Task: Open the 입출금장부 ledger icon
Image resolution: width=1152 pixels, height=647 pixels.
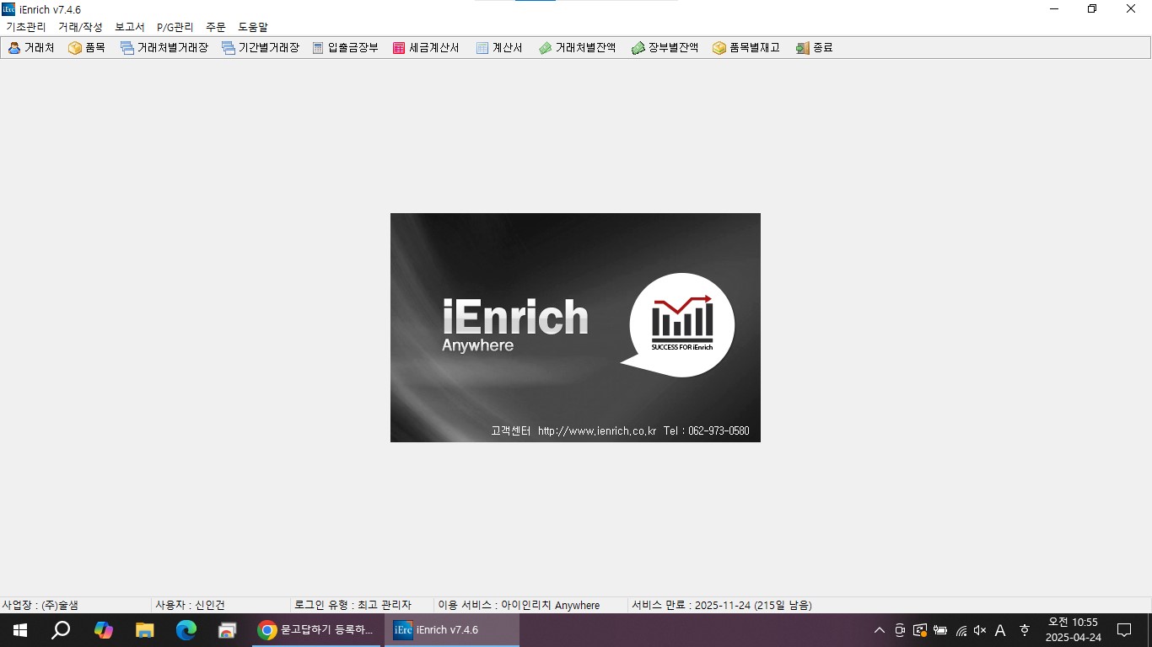Action: point(318,48)
